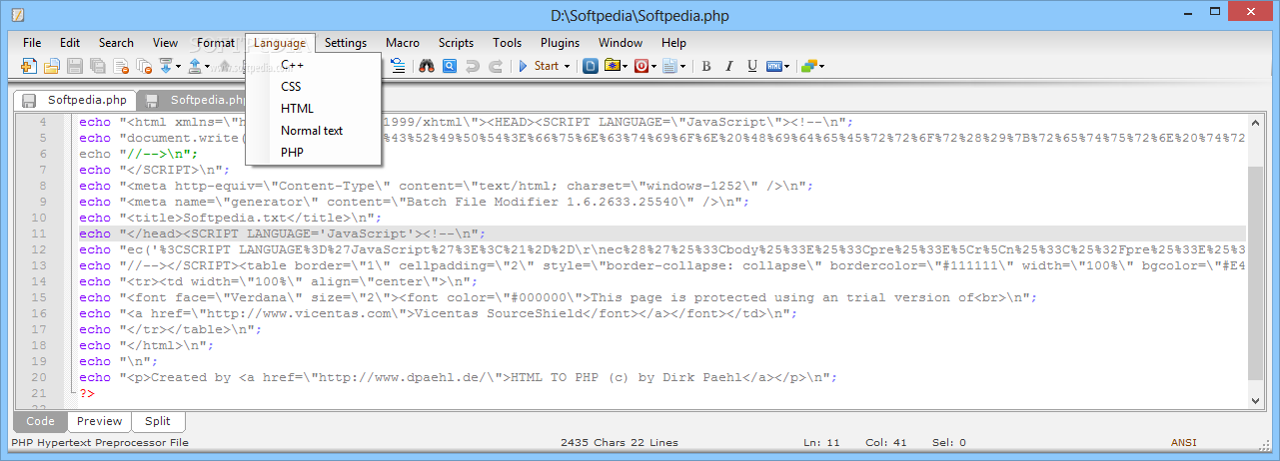Expand the yellow folder icon dropdown arrow

coord(625,67)
